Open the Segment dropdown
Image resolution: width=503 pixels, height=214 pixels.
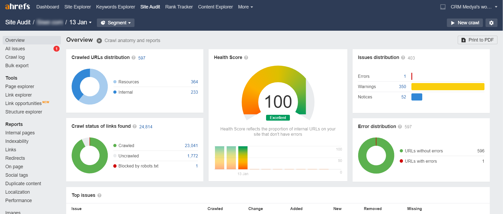click(116, 23)
